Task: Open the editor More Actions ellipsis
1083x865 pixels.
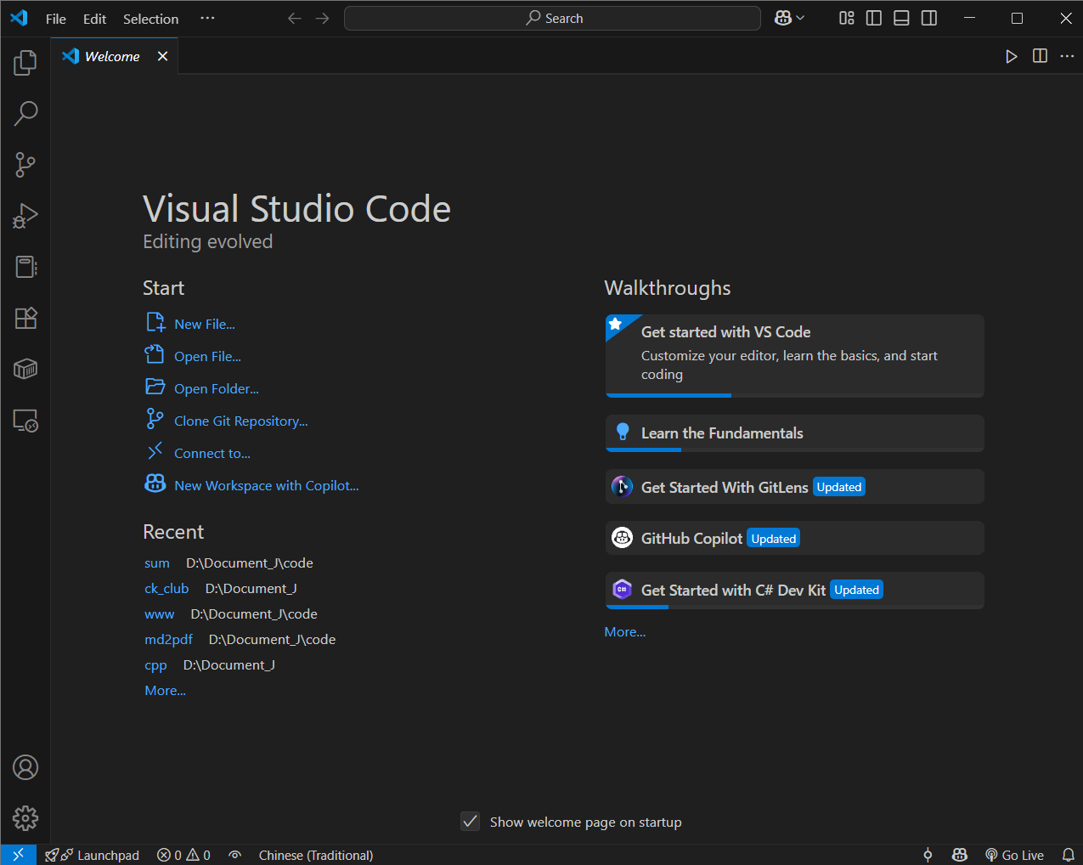Action: pyautogui.click(x=1068, y=56)
